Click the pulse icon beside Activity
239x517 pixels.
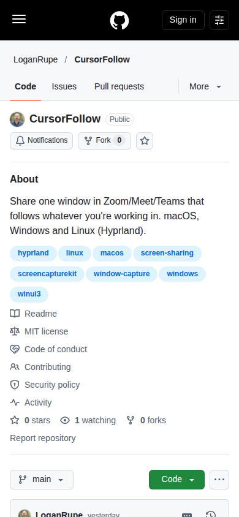15,402
